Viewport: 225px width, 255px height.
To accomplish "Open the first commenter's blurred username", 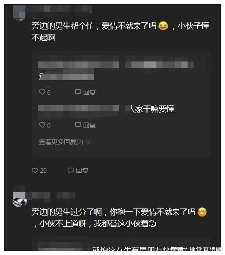I will 59,9.
